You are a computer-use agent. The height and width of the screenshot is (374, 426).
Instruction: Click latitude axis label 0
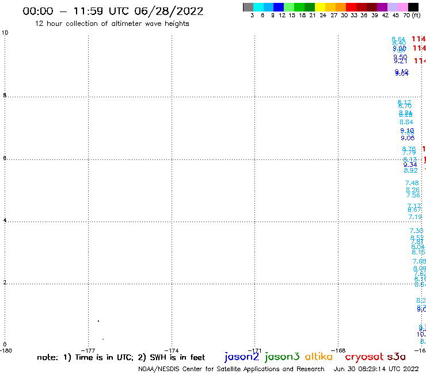pyautogui.click(x=5, y=345)
